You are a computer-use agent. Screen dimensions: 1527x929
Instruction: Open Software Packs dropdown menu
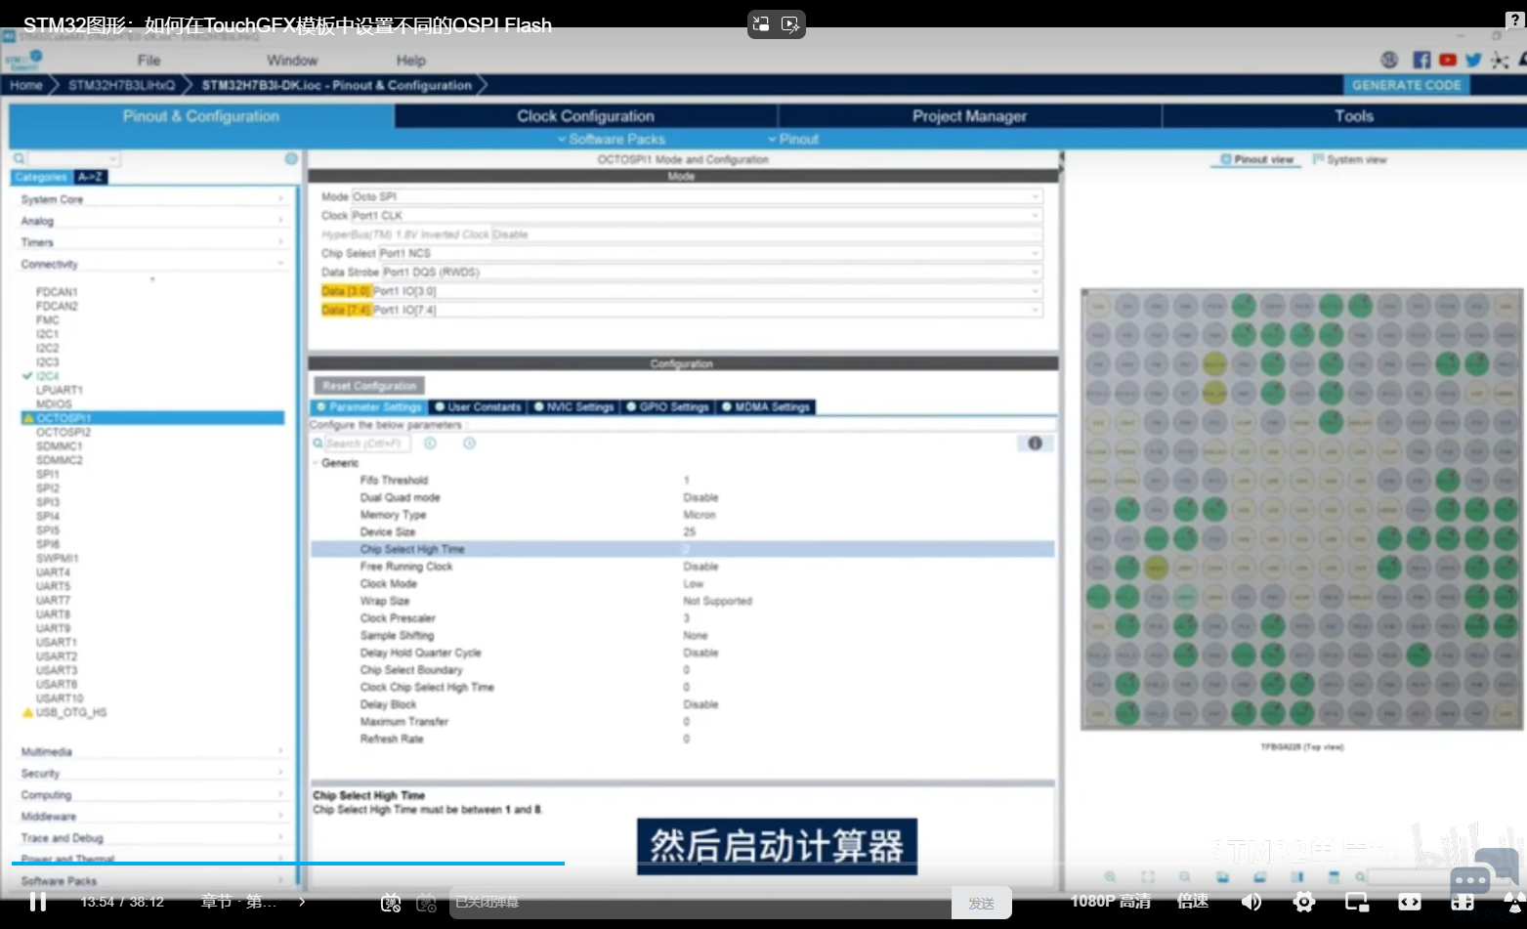(x=612, y=139)
